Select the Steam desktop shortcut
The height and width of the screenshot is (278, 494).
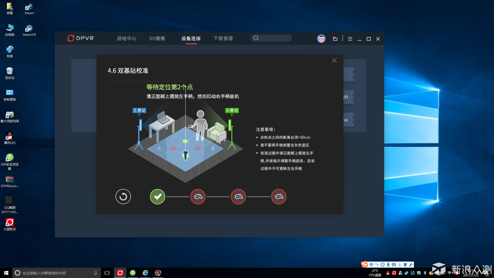[29, 9]
